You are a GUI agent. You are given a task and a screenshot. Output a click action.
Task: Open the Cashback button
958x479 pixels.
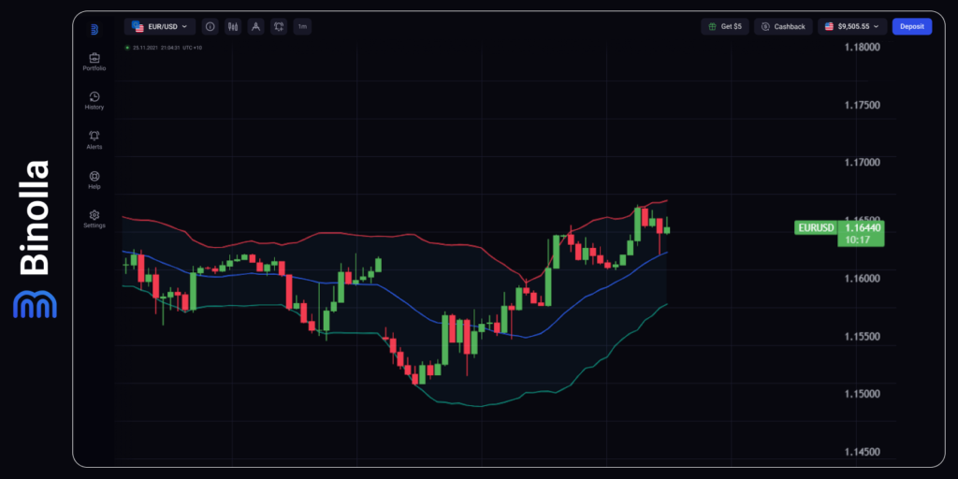click(783, 26)
